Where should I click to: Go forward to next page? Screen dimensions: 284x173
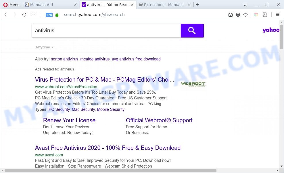15,15
